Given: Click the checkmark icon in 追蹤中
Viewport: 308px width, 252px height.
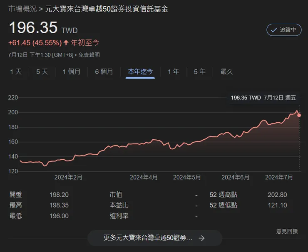Looking at the screenshot, I should pyautogui.click(x=274, y=30).
